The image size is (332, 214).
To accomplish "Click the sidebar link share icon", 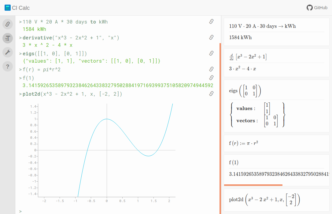I will click(x=8, y=24).
